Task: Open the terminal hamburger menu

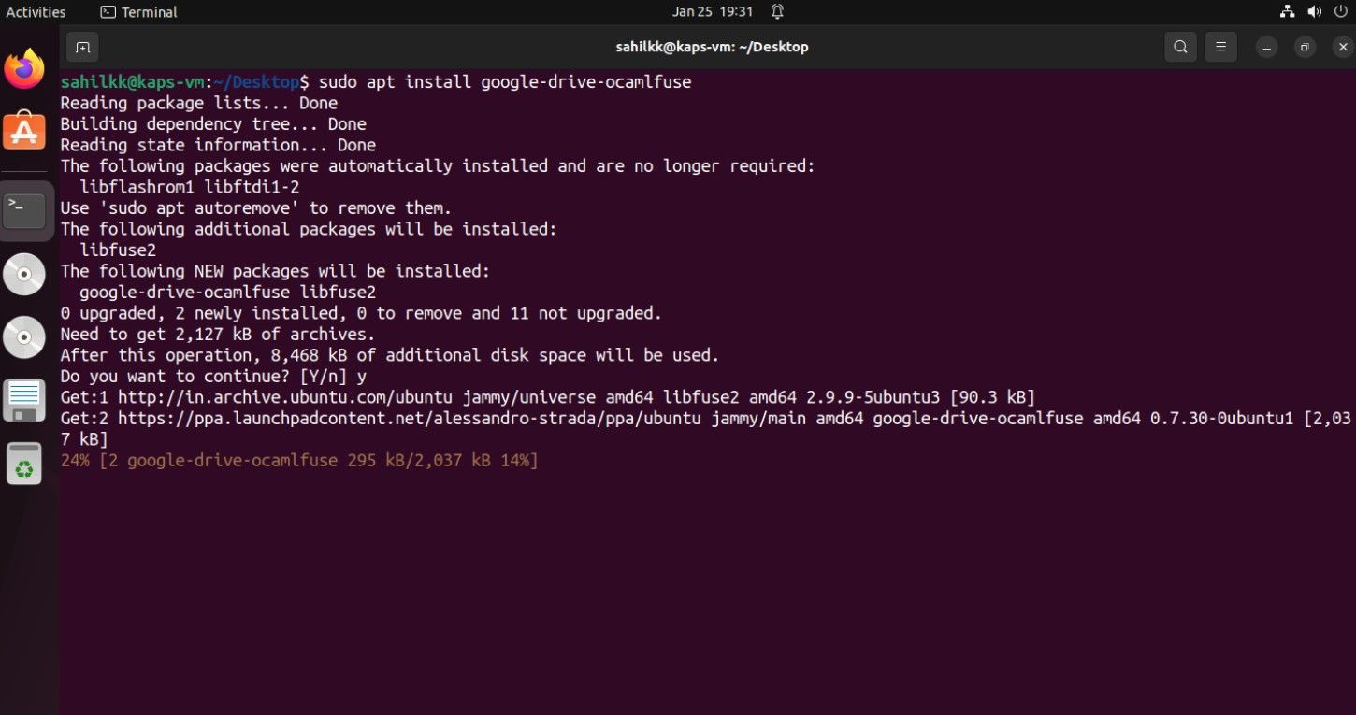Action: point(1220,47)
